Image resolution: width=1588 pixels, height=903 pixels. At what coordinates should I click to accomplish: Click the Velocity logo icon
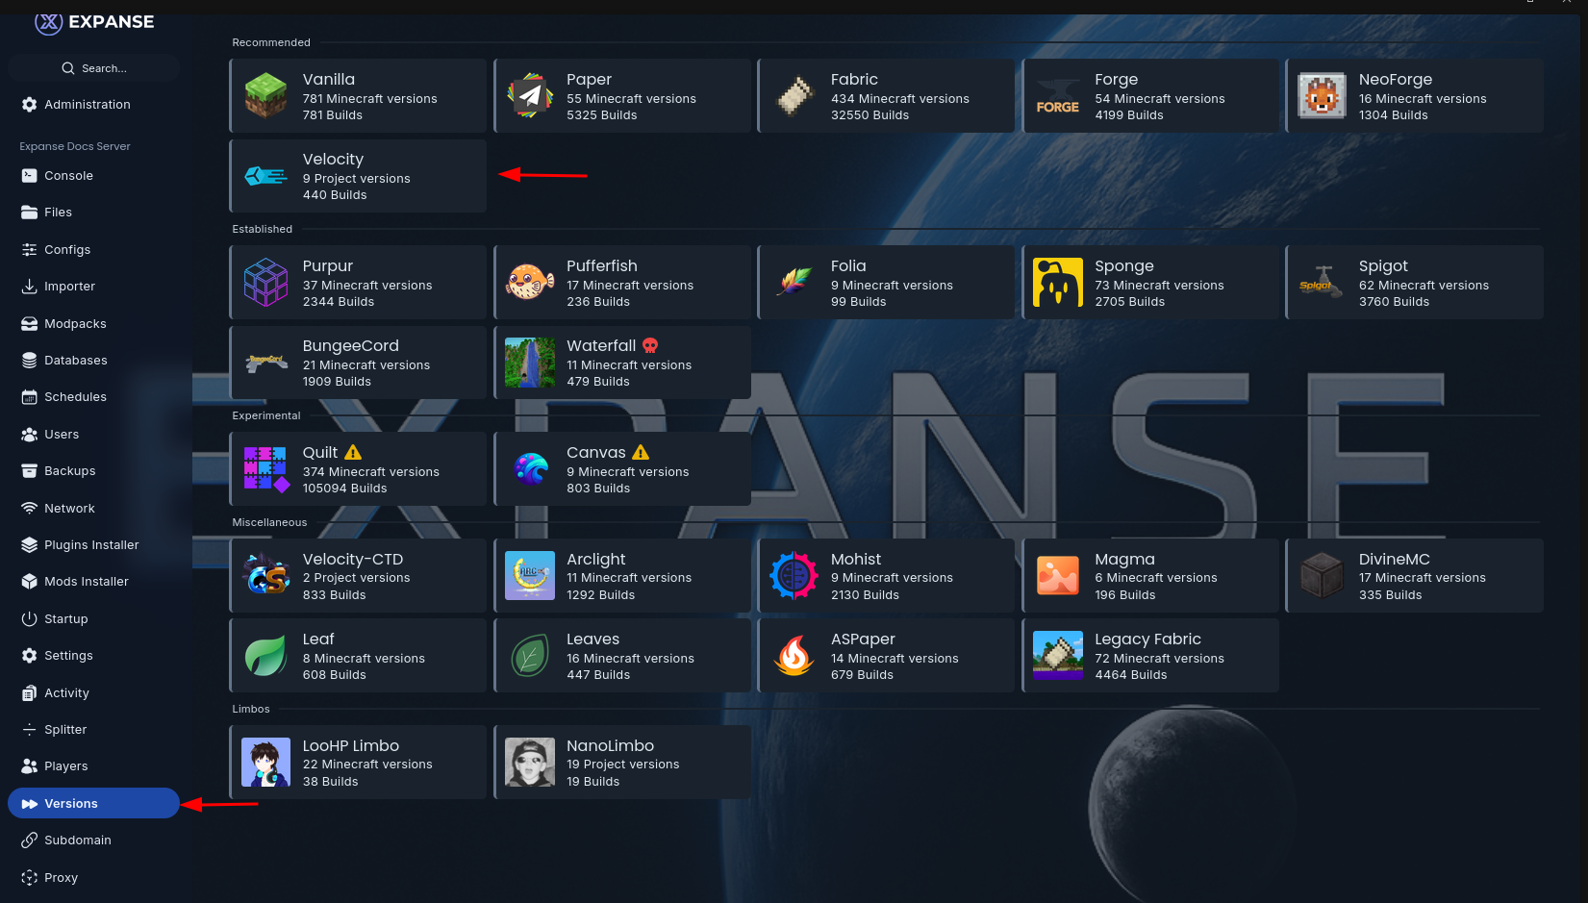point(265,176)
